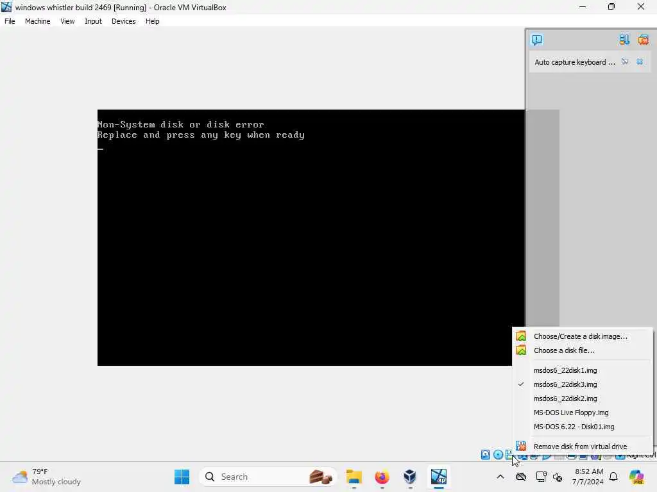Open the Help menu
Screen dimensions: 657x492
tap(152, 21)
